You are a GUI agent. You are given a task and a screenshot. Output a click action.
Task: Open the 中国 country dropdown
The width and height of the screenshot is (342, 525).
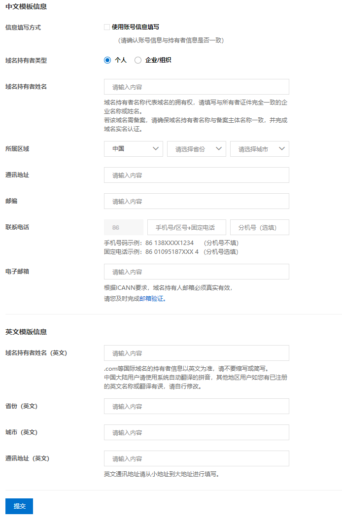tap(134, 149)
